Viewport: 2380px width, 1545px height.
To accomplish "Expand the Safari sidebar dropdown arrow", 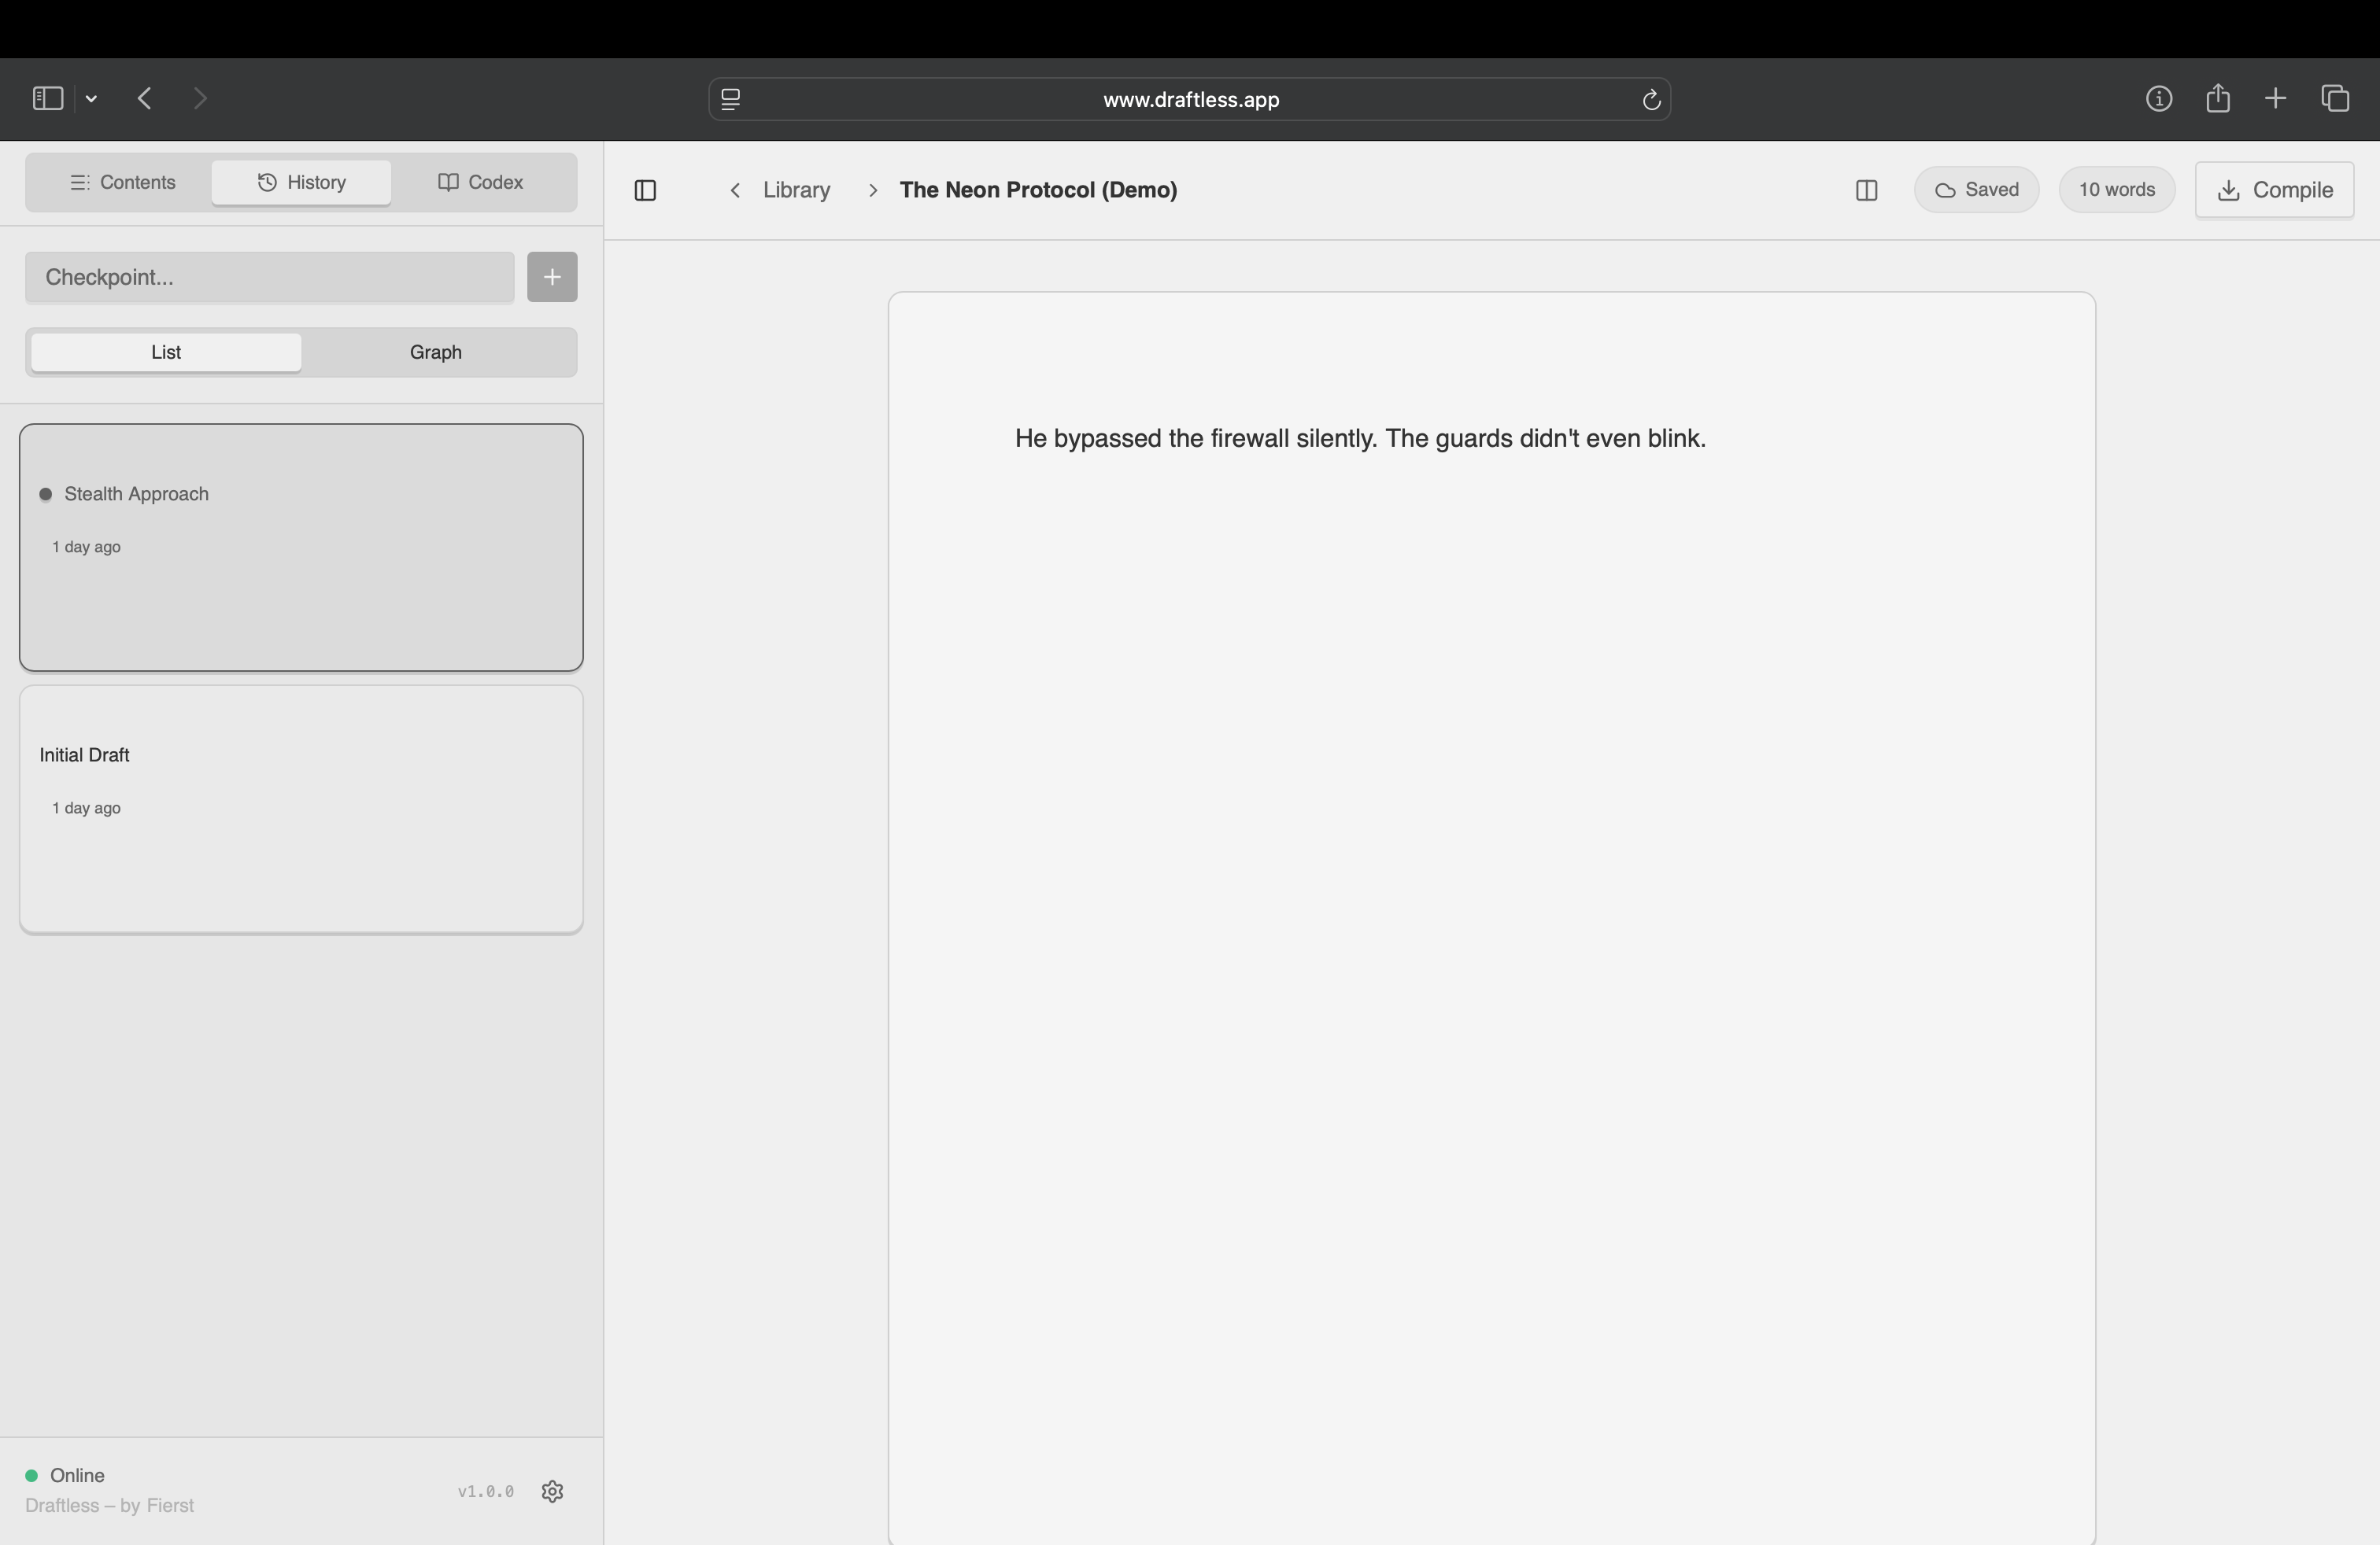I will coord(92,98).
